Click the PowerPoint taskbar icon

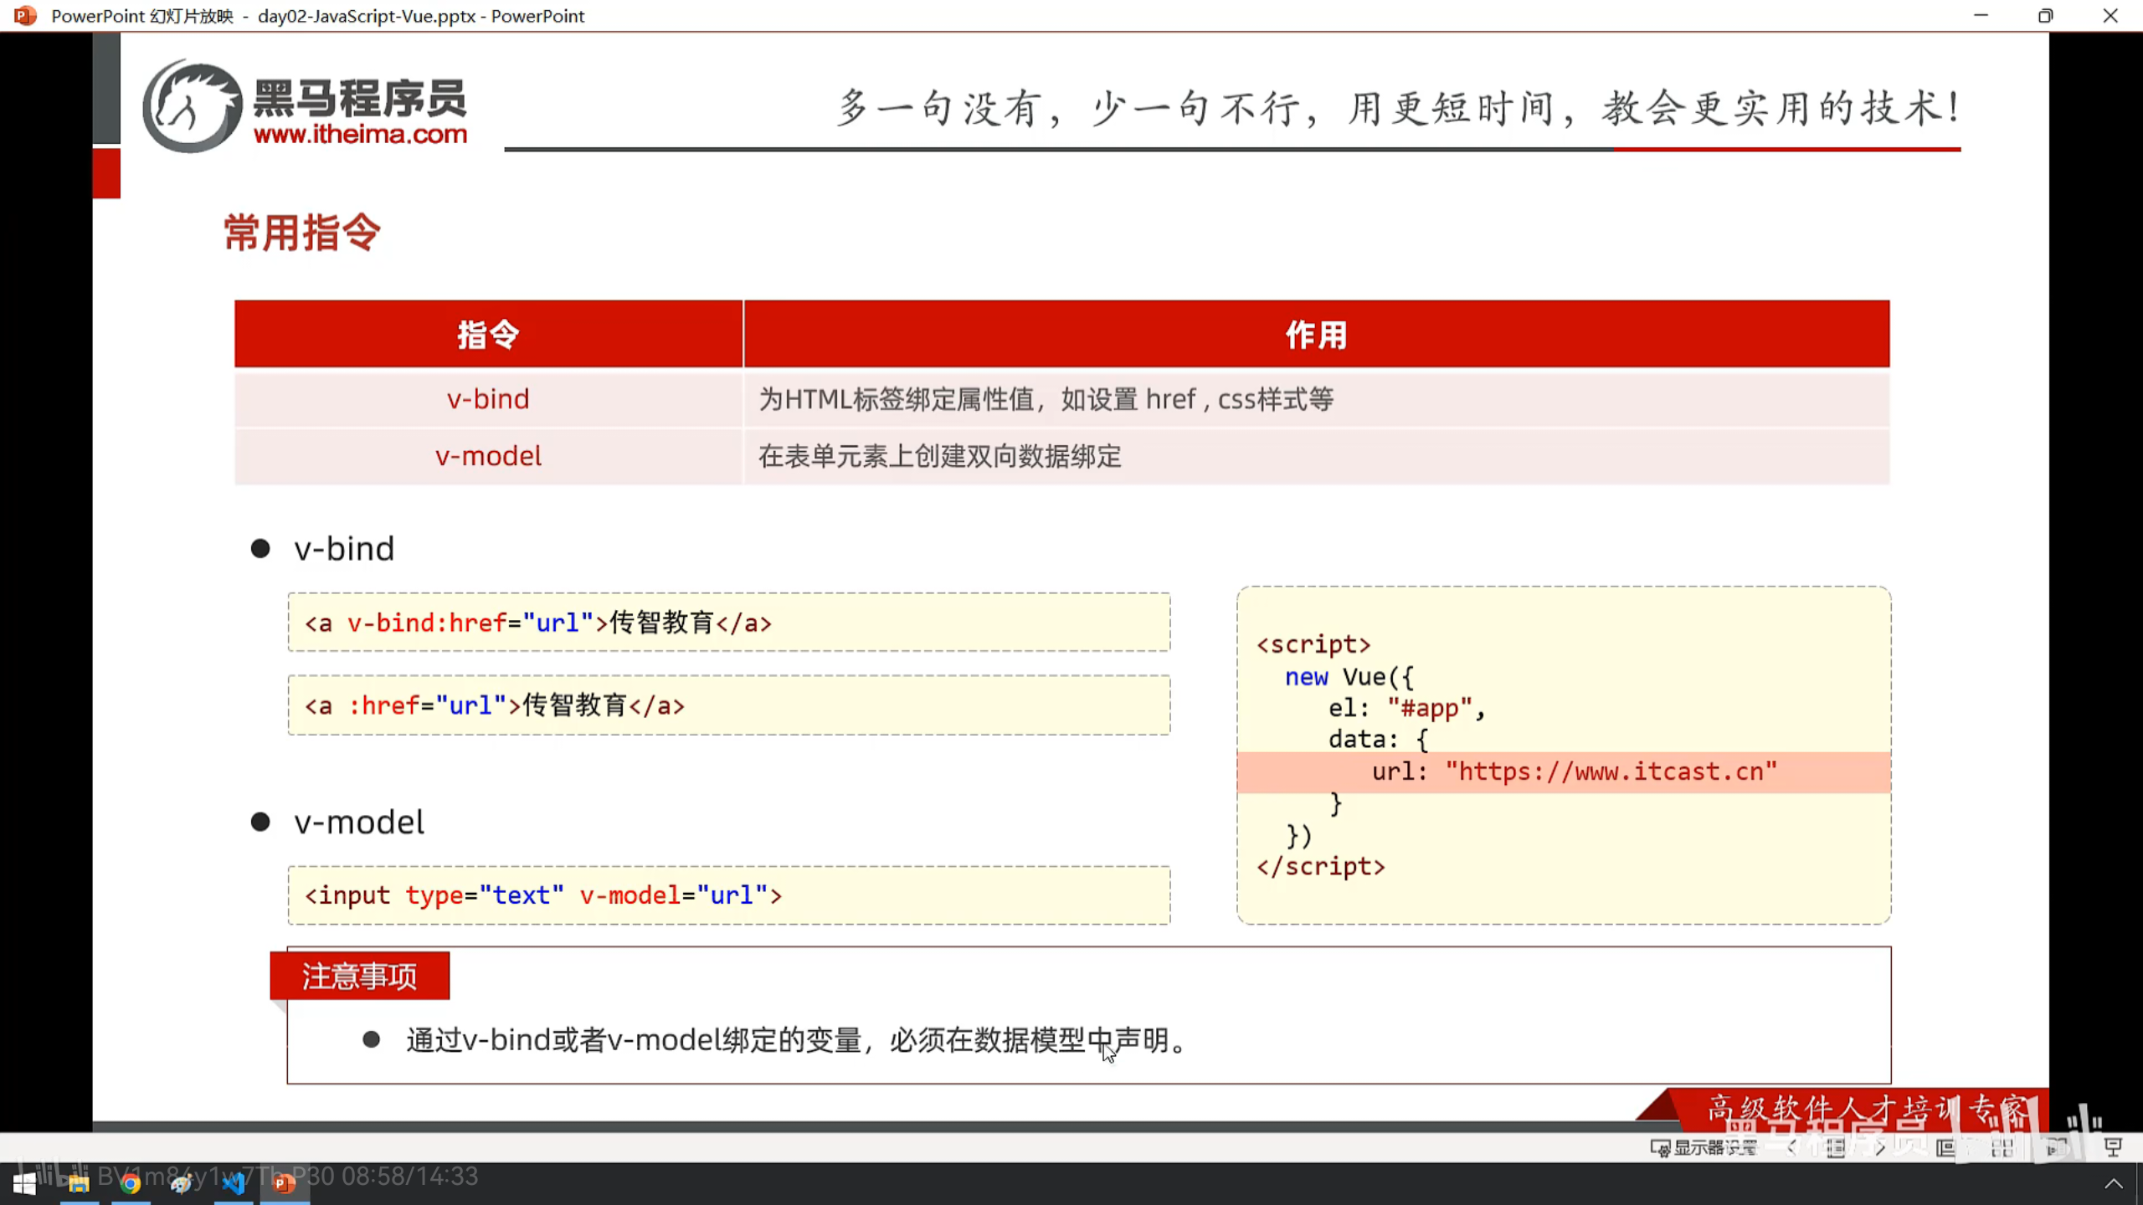click(285, 1183)
